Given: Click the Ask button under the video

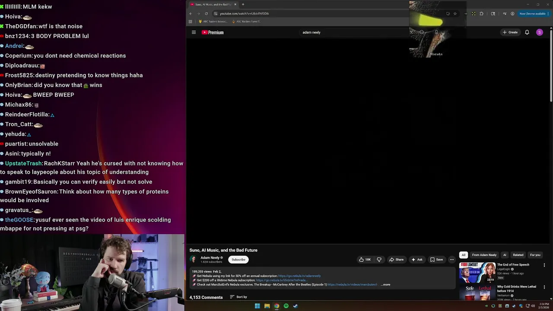Looking at the screenshot, I should point(417,260).
